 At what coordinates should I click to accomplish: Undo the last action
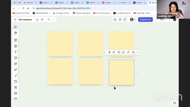[49, 20]
